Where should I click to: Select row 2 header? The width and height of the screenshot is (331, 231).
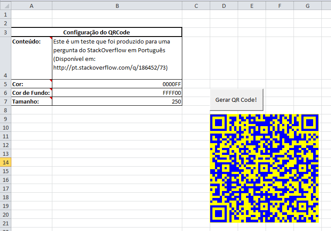[x=6, y=23]
